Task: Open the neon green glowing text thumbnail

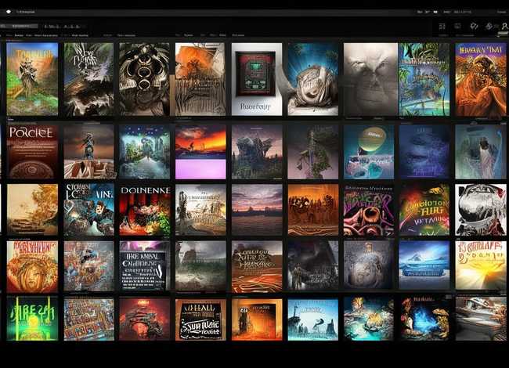Action: pos(32,319)
